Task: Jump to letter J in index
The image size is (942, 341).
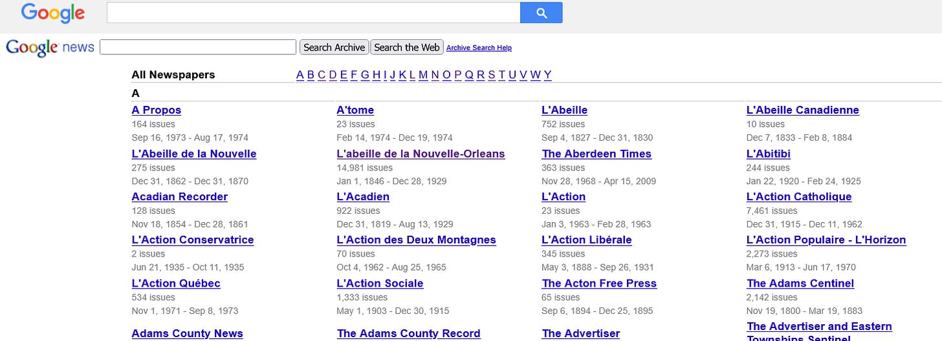Action: pyautogui.click(x=392, y=75)
